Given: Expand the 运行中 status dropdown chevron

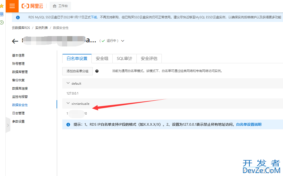Looking at the screenshot, I should coord(123,41).
